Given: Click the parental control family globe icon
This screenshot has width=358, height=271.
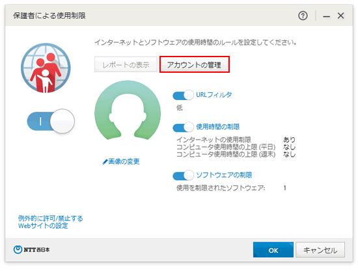Looking at the screenshot, I should point(46,68).
